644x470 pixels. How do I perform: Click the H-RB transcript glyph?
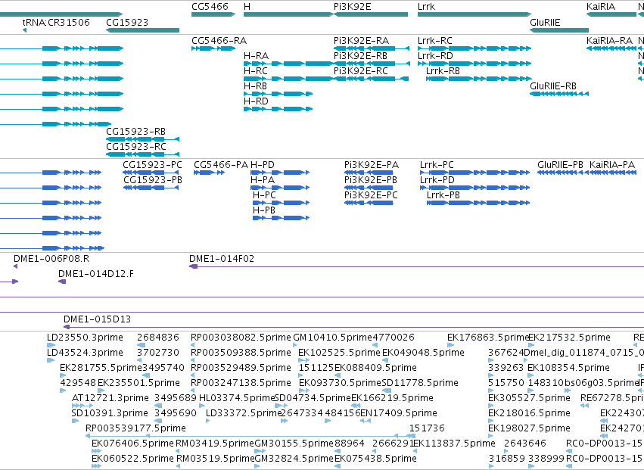(278, 94)
